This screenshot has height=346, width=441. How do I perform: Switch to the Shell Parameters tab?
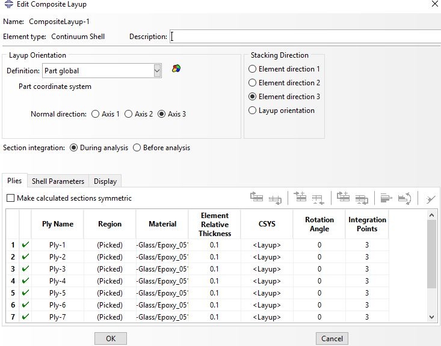(58, 181)
